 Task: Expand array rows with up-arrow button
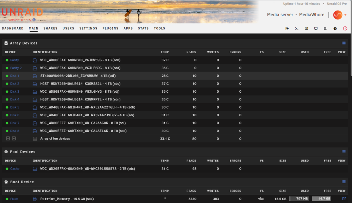click(14, 139)
